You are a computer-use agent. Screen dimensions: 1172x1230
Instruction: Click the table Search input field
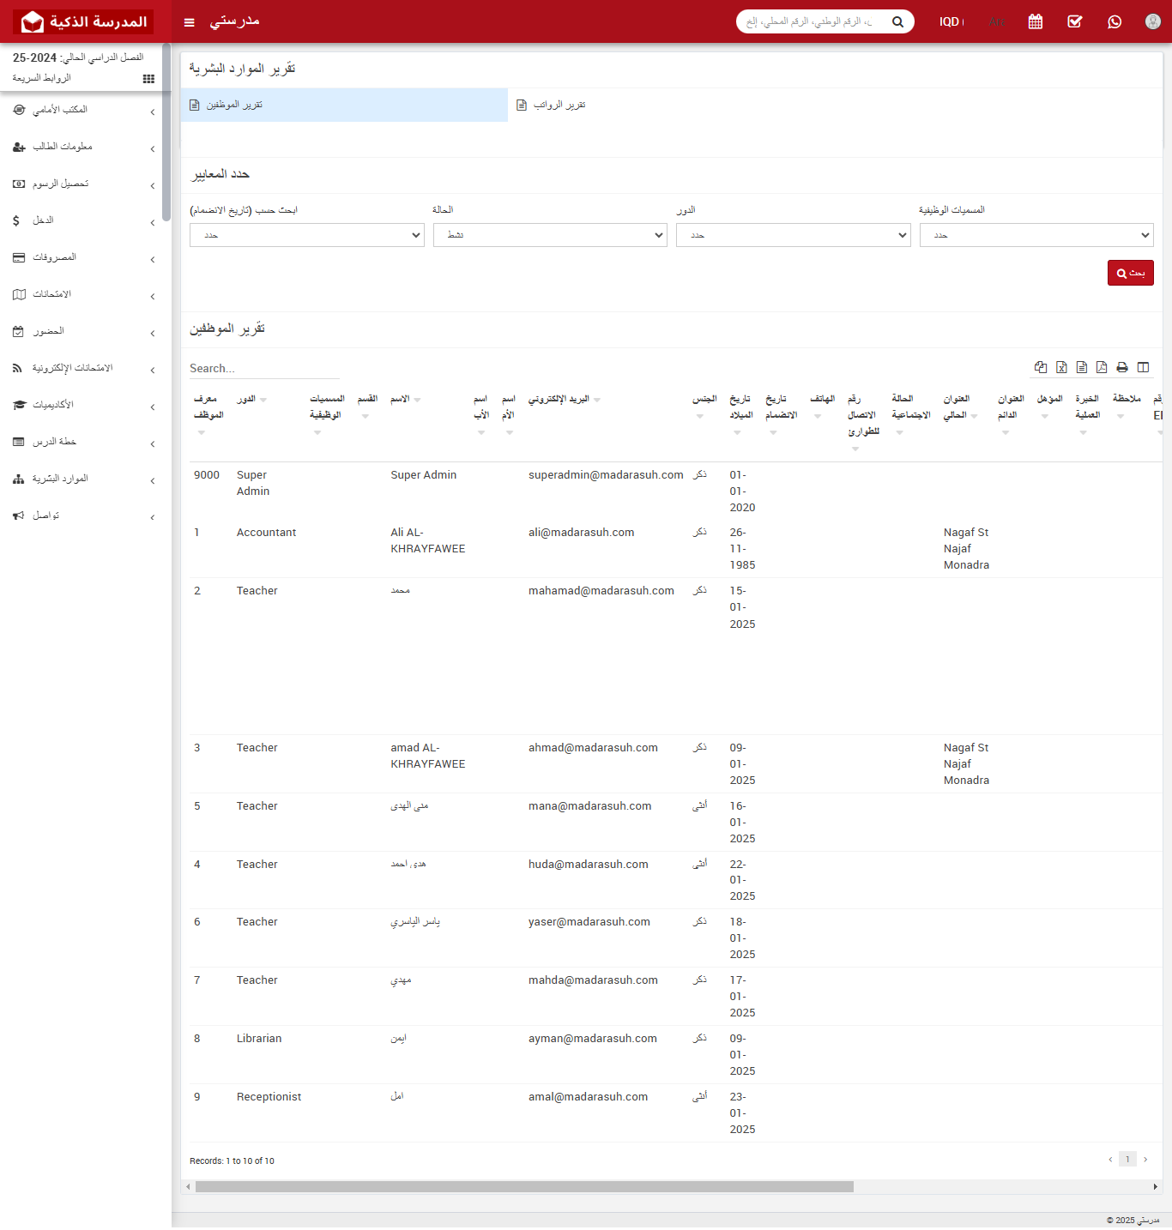(x=264, y=368)
